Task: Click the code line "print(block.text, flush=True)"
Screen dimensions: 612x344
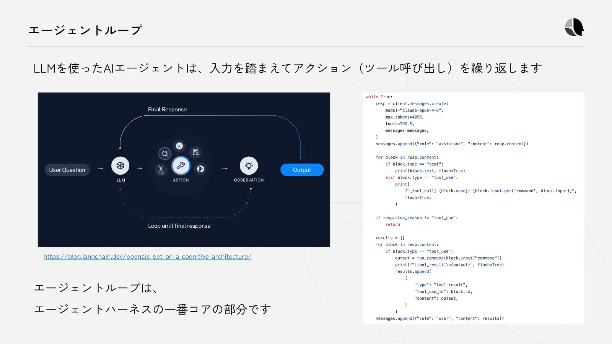Action: pyautogui.click(x=430, y=171)
